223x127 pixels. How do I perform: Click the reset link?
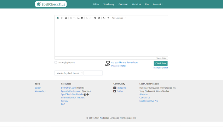coord(166,68)
